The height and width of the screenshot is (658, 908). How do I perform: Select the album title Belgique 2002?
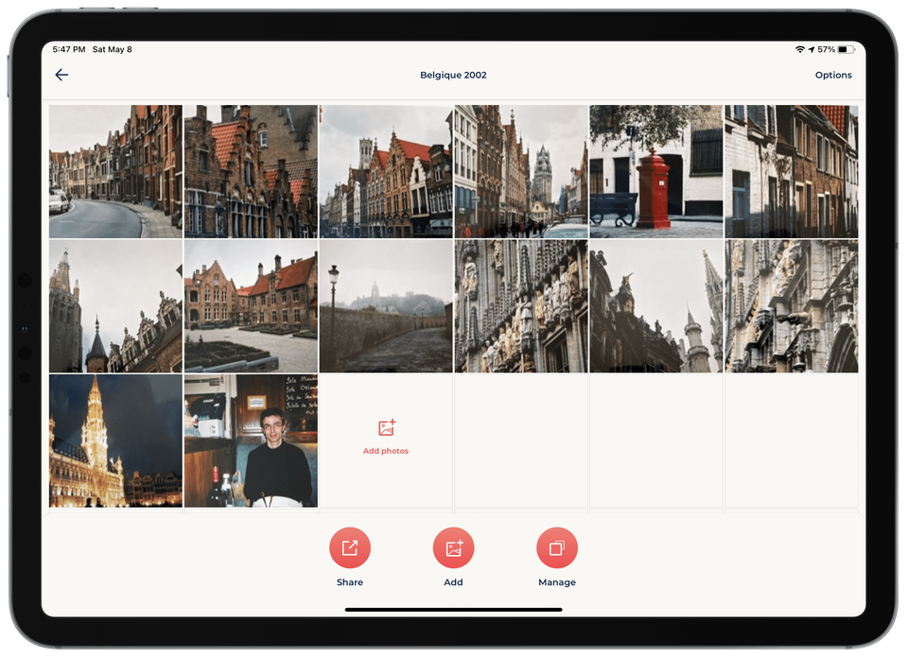453,75
